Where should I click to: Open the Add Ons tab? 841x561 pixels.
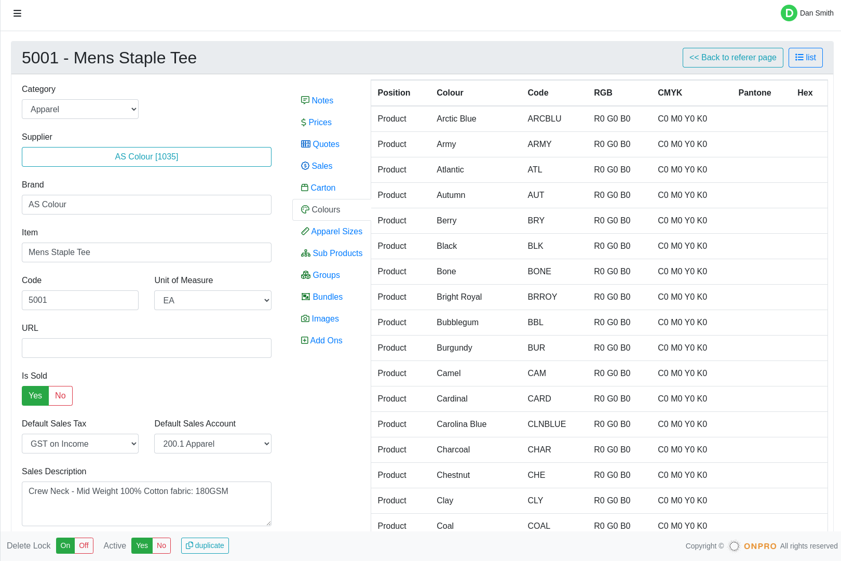[x=331, y=340]
